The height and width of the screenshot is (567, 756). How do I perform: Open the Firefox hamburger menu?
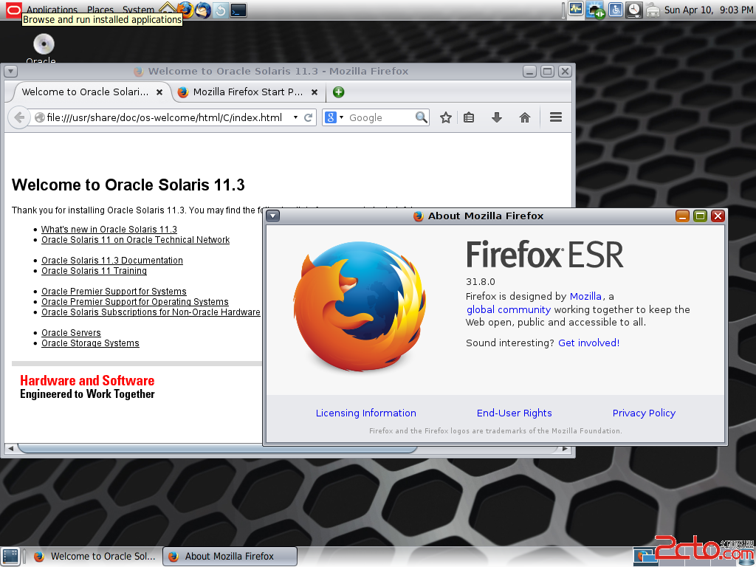(556, 117)
